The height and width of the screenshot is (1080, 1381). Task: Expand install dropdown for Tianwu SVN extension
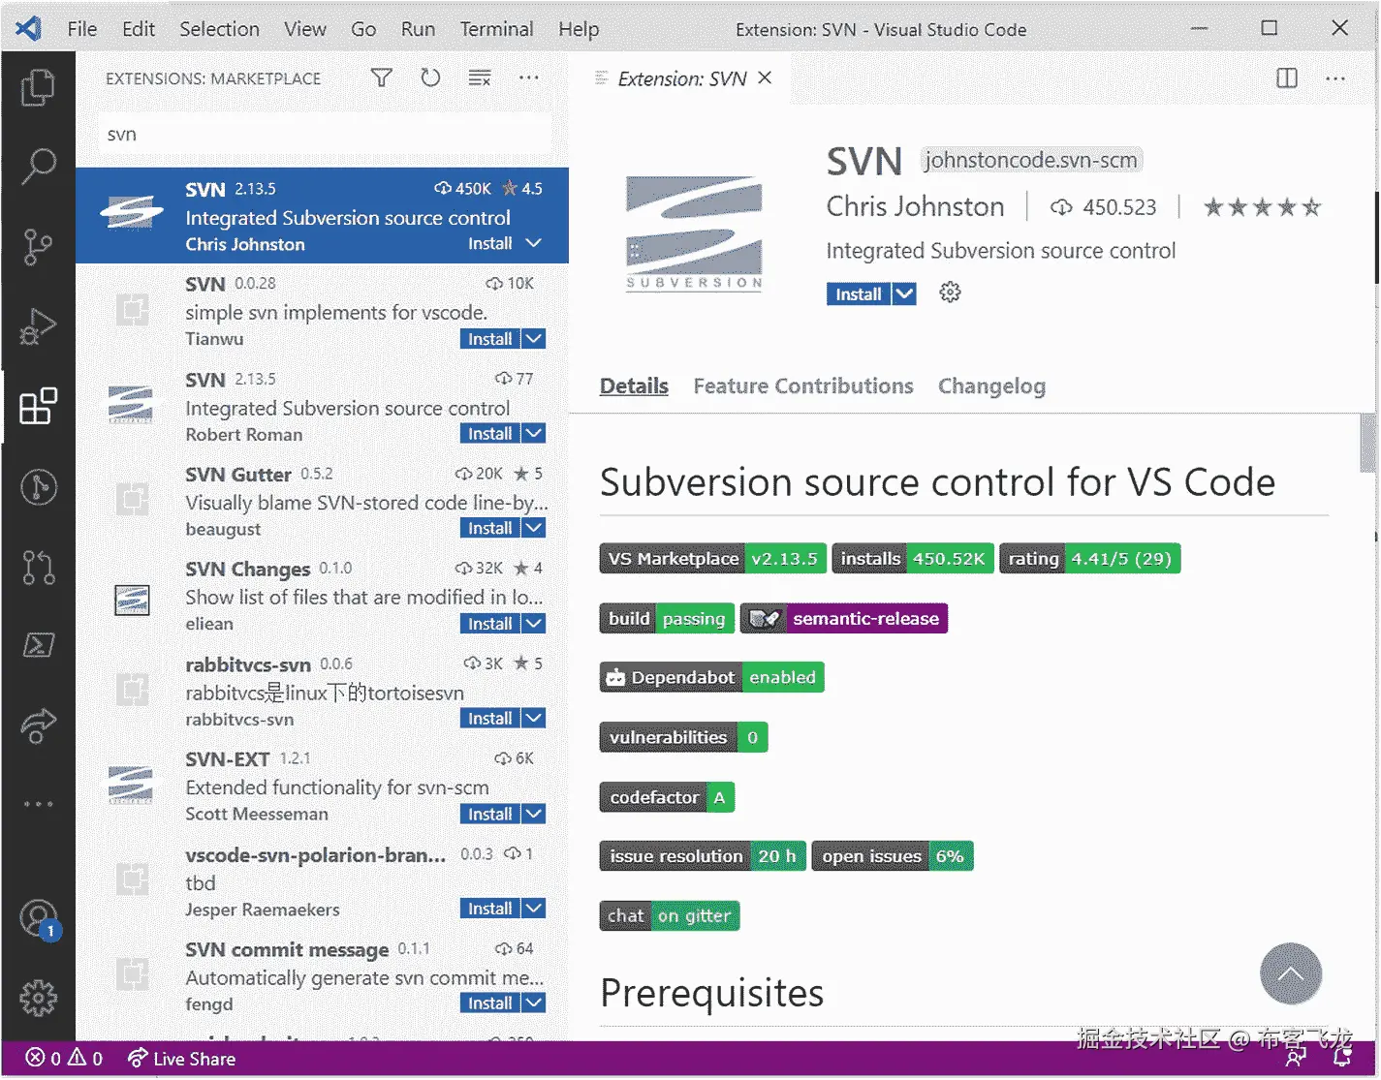tap(533, 339)
